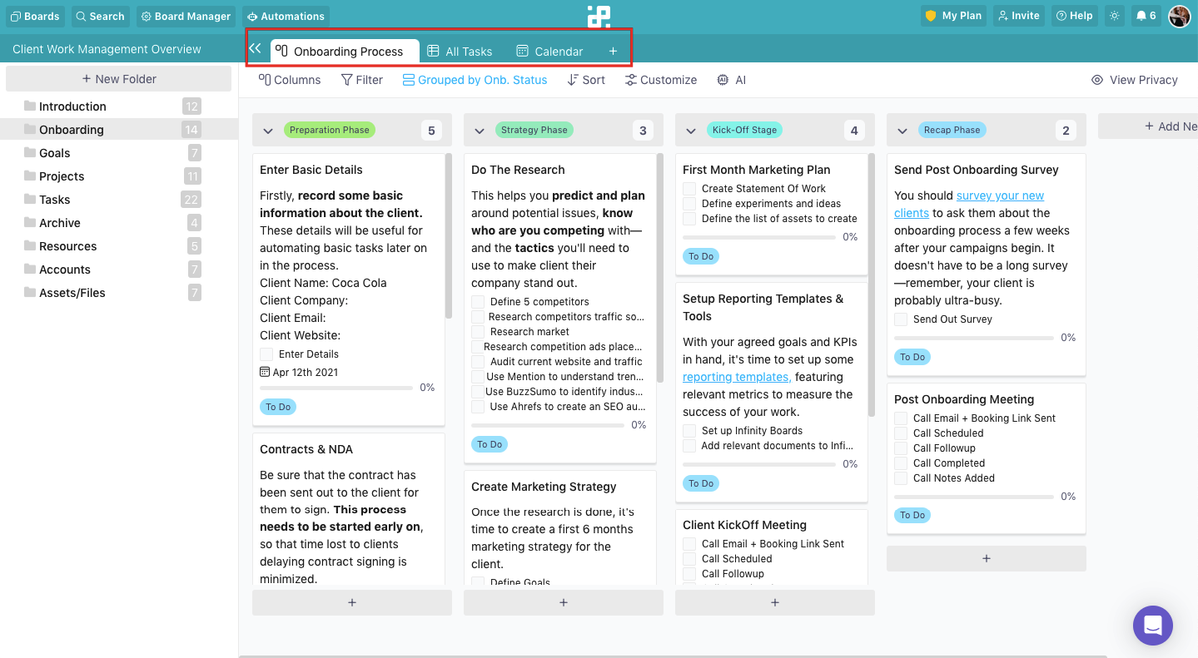Screen dimensions: 1198x658
Task: Add a new view tab with plus
Action: (x=613, y=52)
